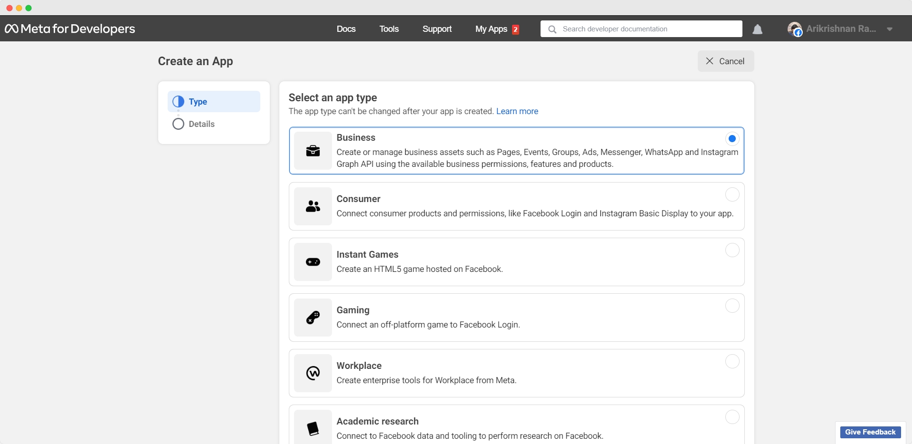Viewport: 912px width, 444px height.
Task: Click 'Connect an off-platform game to Facebook Login.'
Action: tap(428, 325)
